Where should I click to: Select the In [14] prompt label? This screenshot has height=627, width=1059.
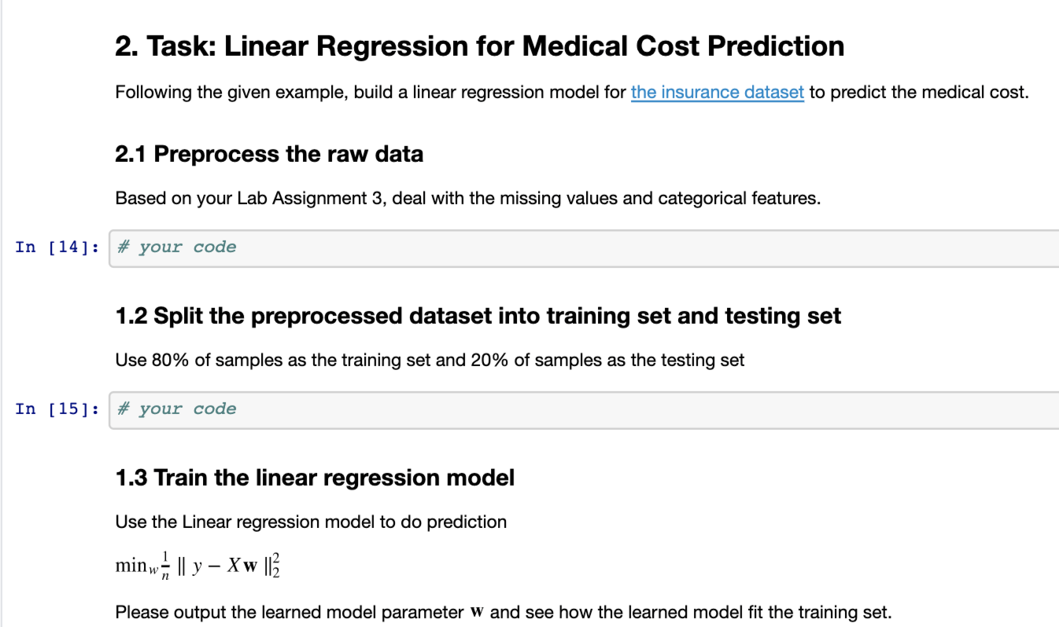(x=57, y=247)
